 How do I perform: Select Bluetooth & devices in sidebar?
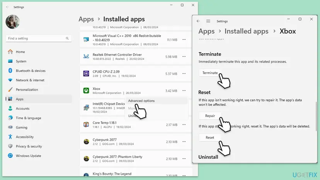39,71
